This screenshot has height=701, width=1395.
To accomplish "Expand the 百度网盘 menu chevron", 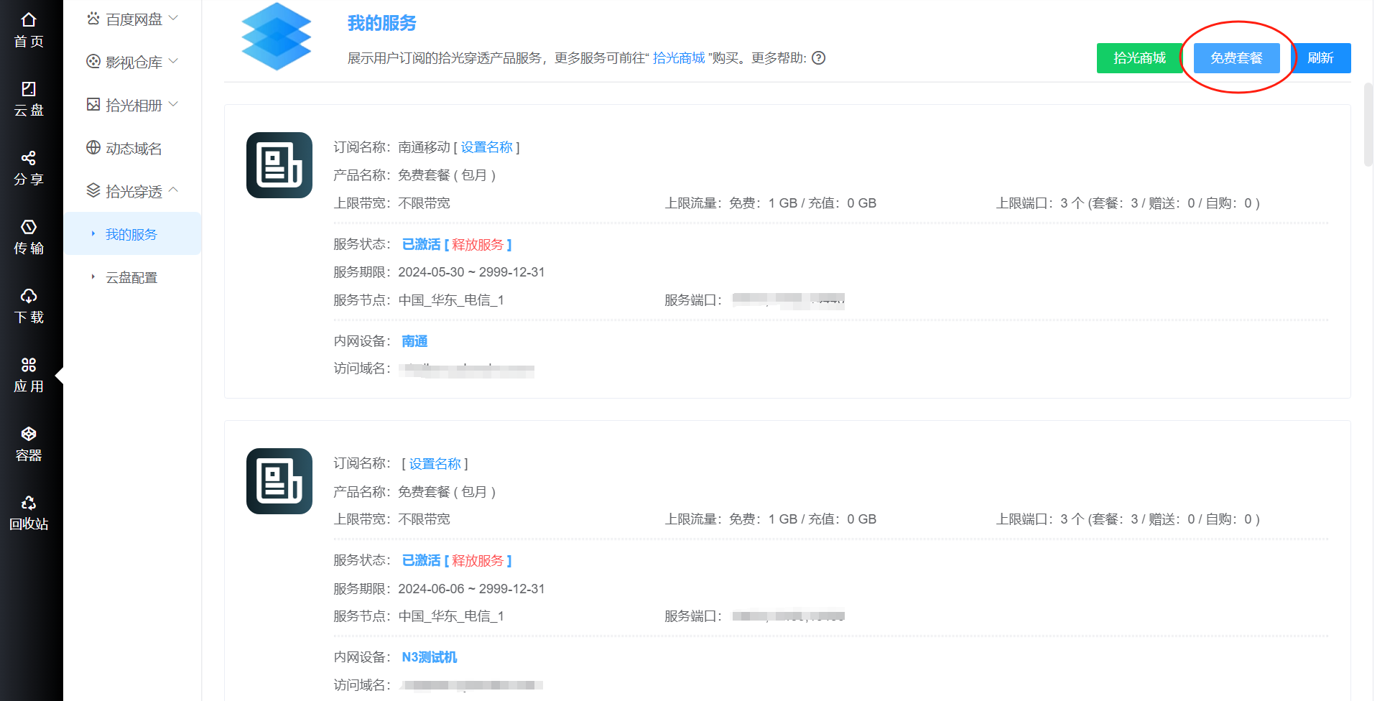I will [173, 18].
